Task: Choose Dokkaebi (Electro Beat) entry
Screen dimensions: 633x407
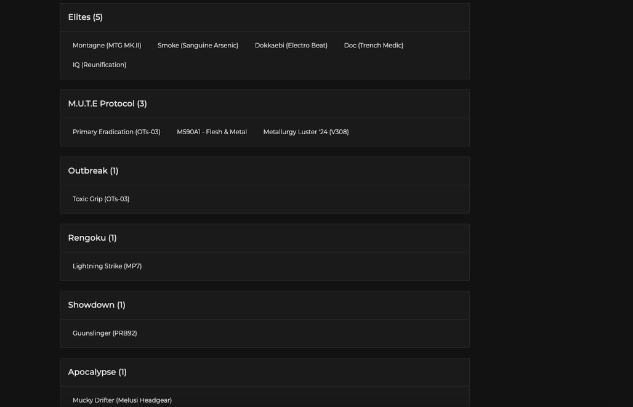Action: click(x=291, y=45)
